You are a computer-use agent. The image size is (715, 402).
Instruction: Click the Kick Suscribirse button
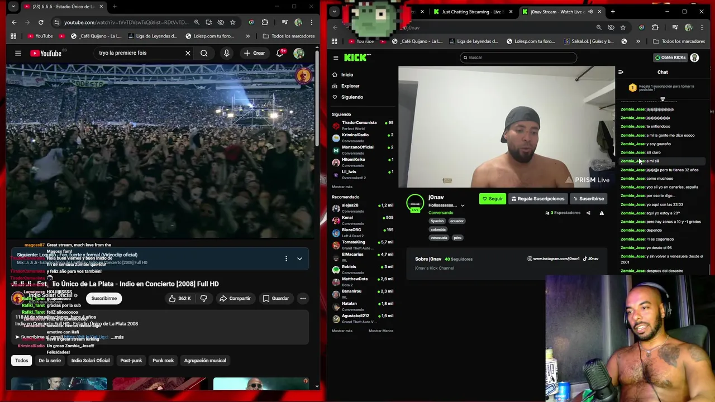coord(588,199)
